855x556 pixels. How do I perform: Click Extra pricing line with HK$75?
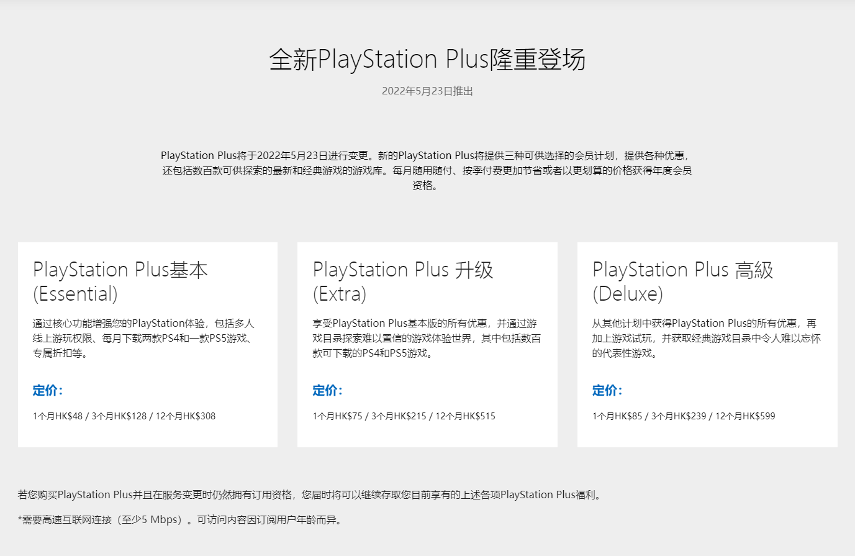click(404, 416)
